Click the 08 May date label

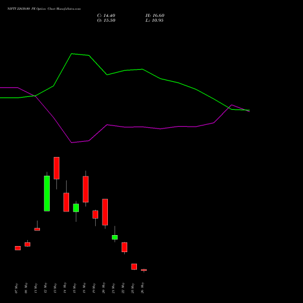(x=27, y=288)
